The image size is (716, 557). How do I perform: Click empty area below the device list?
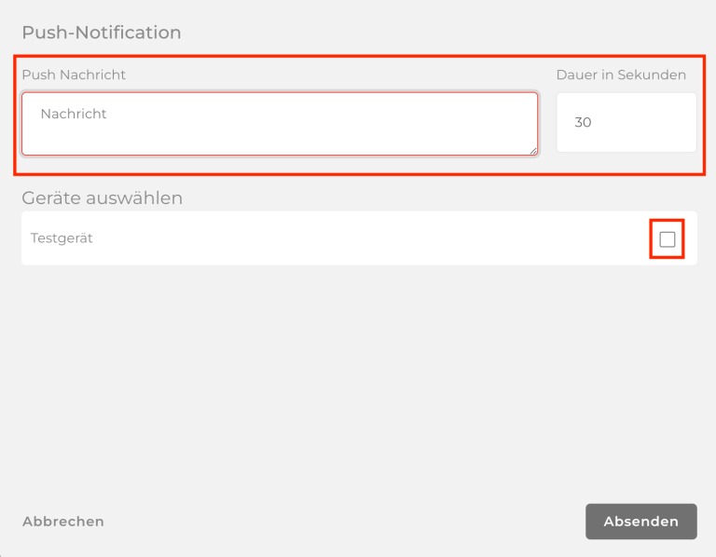(x=358, y=373)
